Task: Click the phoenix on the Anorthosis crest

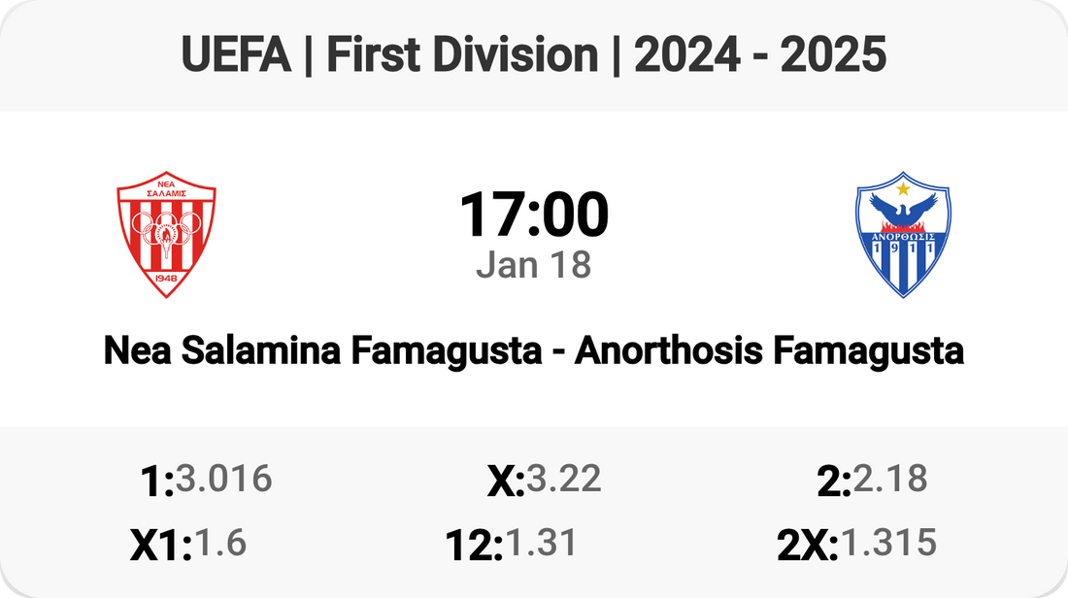Action: coord(903,209)
